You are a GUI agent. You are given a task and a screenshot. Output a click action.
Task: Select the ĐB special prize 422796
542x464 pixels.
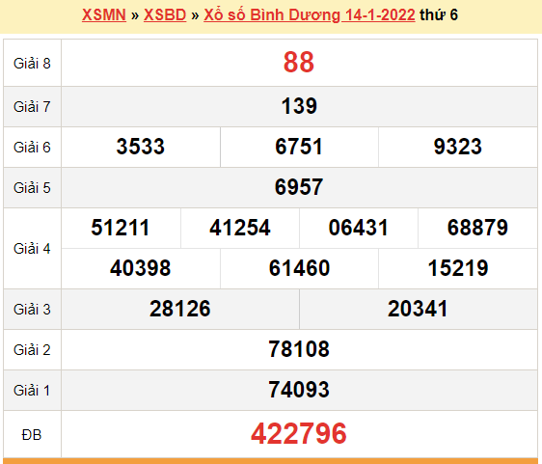299,433
